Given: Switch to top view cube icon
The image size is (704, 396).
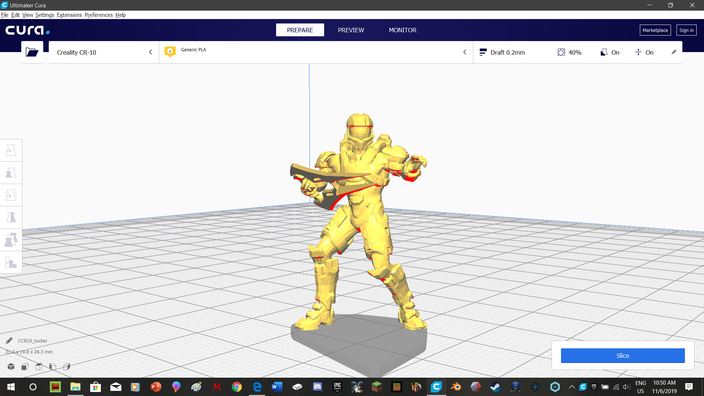Looking at the screenshot, I should [39, 367].
